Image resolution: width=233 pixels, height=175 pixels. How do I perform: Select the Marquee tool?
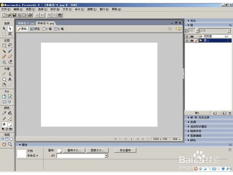[4, 46]
